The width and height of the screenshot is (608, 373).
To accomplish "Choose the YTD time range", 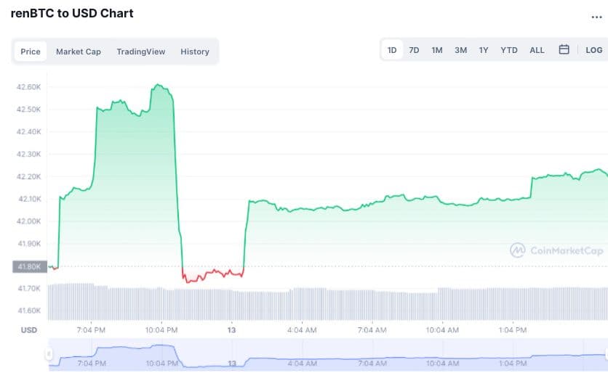I will point(509,50).
